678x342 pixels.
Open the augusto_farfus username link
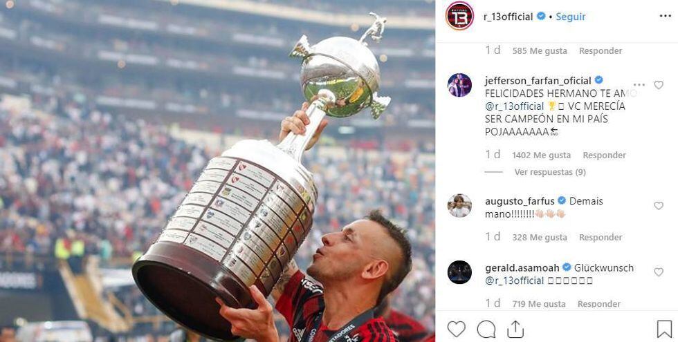point(520,201)
